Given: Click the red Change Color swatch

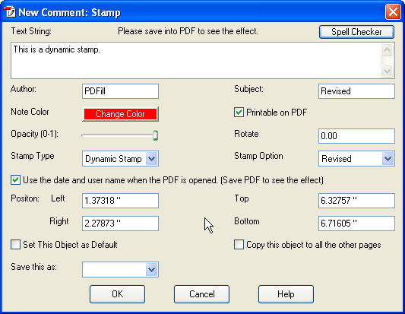Looking at the screenshot, I should [x=120, y=114].
